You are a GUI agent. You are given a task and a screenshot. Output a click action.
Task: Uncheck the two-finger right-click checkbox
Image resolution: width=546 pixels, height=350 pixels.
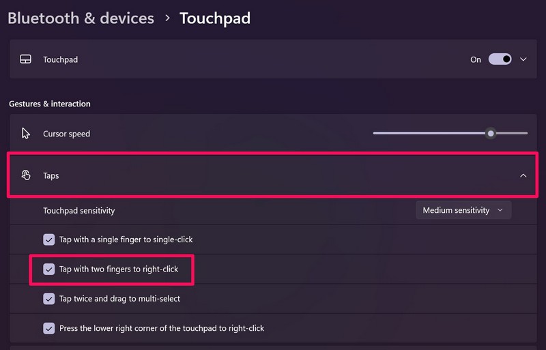click(49, 269)
